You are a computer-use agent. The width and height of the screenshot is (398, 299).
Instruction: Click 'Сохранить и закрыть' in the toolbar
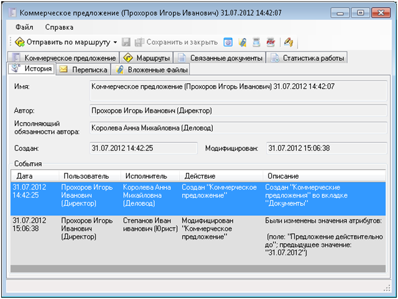pyautogui.click(x=176, y=42)
